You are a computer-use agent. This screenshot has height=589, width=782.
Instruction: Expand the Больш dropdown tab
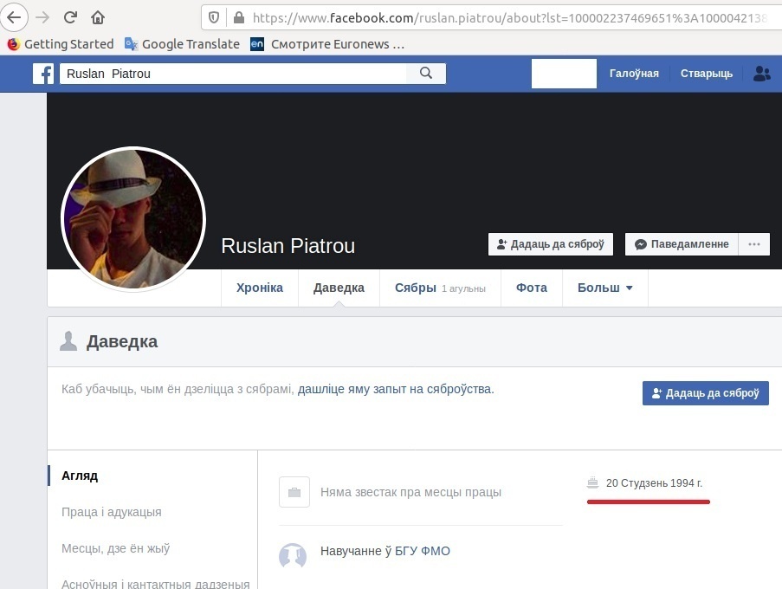[604, 288]
